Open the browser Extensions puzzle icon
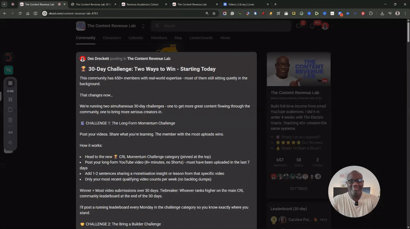Screen dimensions: 410x229 [x=371, y=13]
